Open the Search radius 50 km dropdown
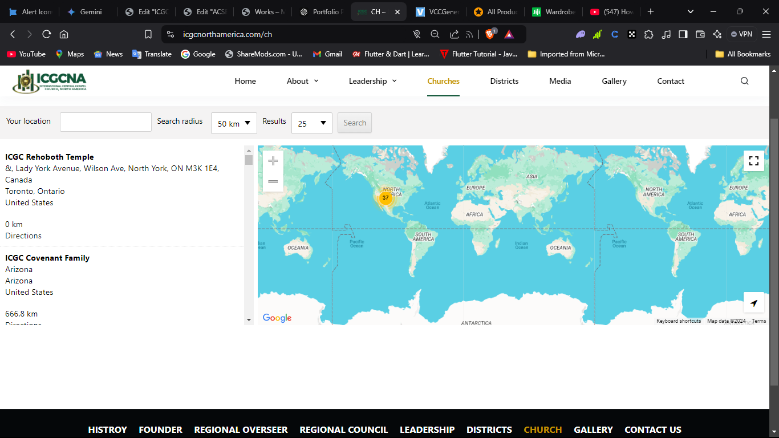The image size is (779, 438). point(234,123)
